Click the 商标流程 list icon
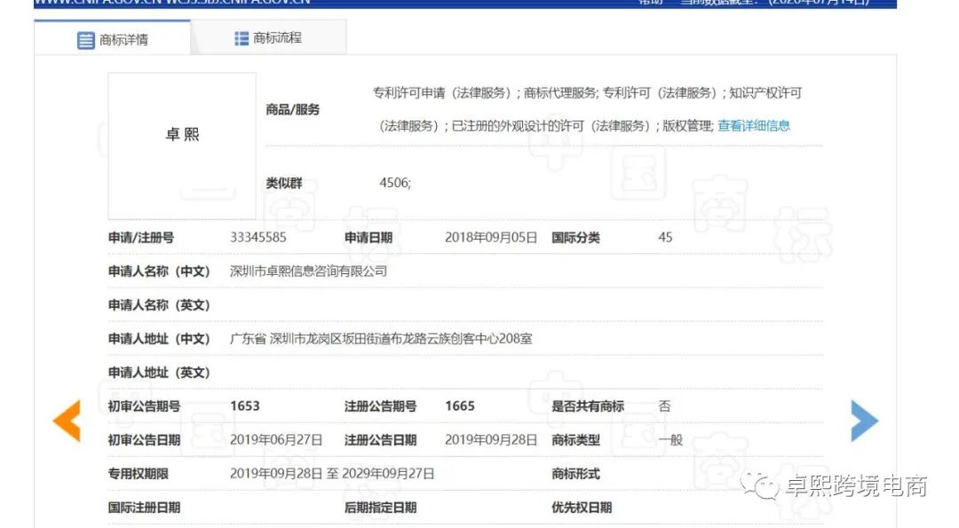The width and height of the screenshot is (959, 528). coord(242,38)
